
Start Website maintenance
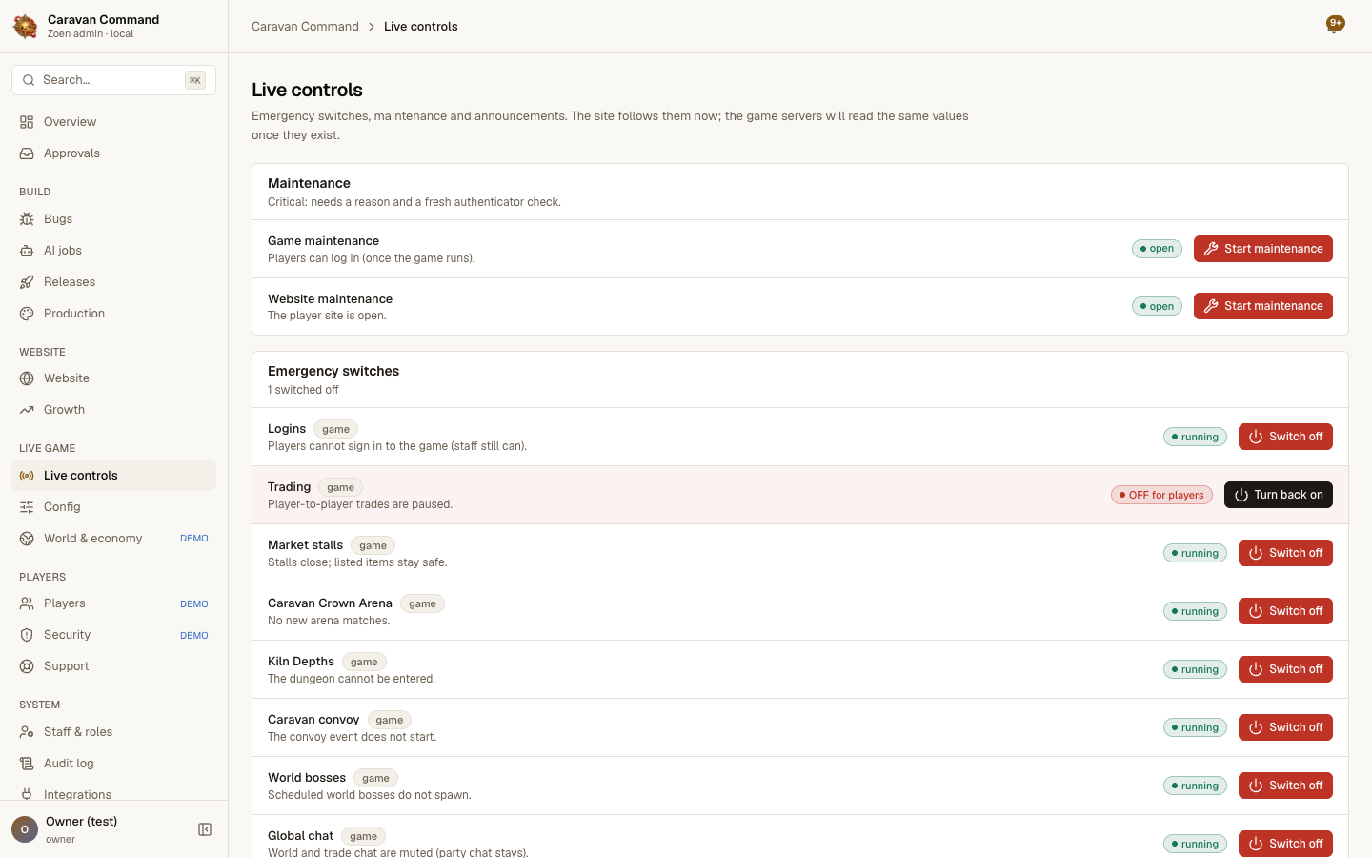[x=1262, y=306]
